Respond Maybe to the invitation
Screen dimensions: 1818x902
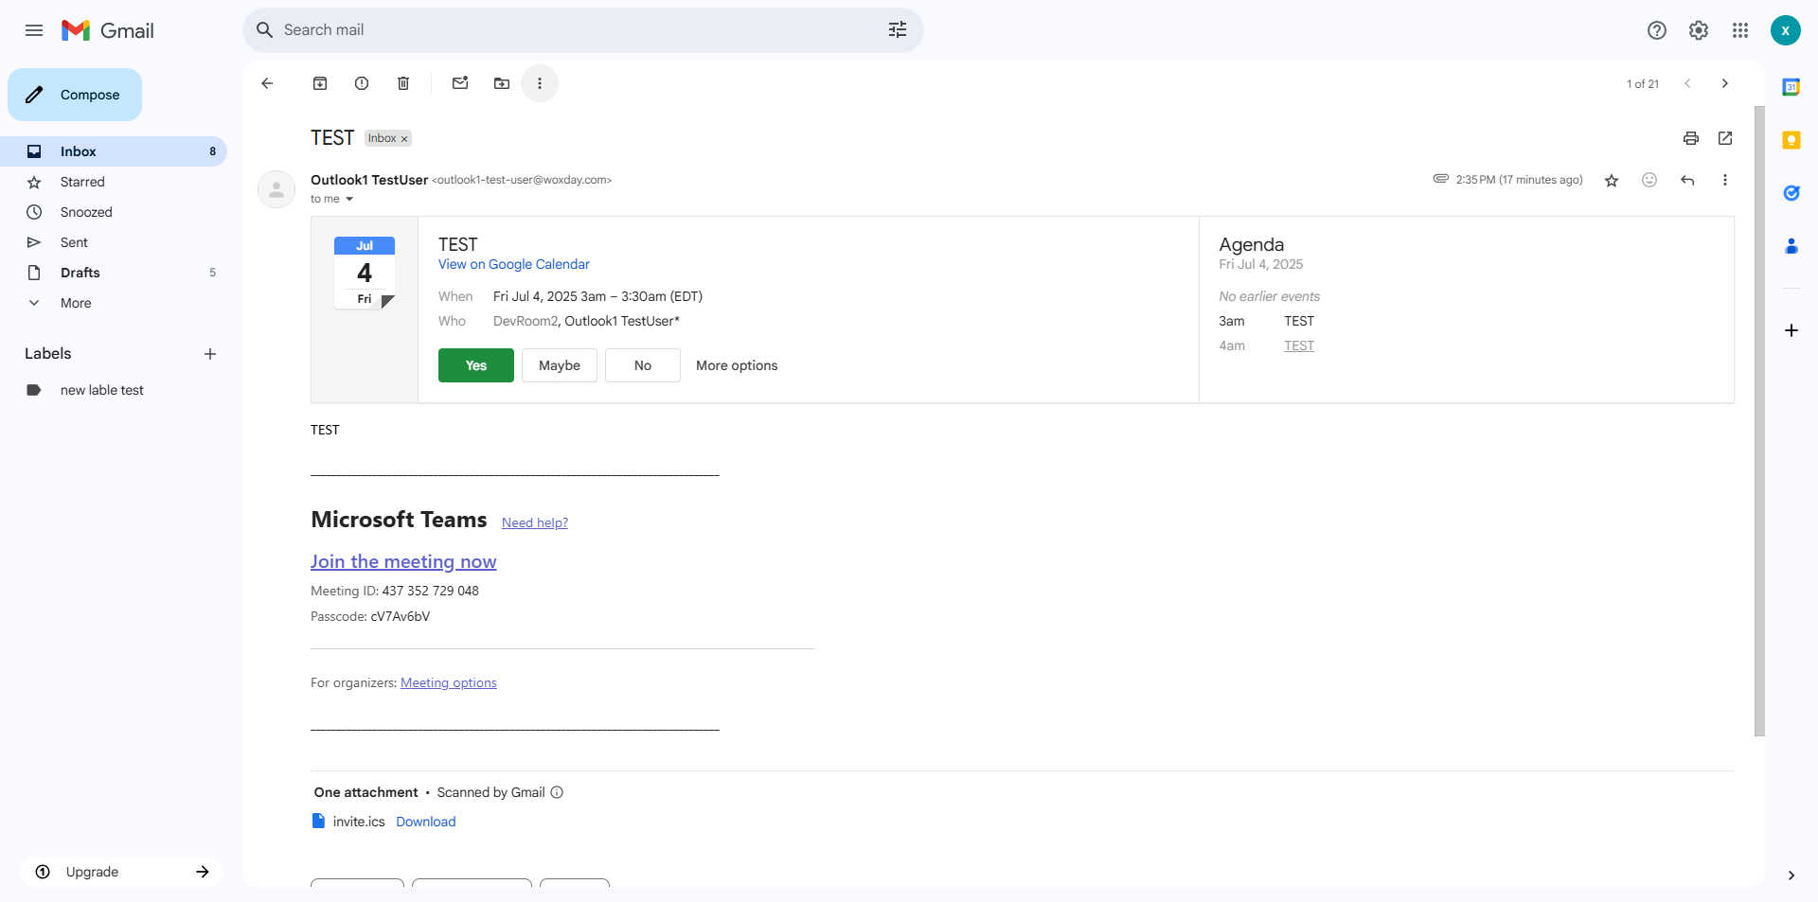click(x=560, y=365)
